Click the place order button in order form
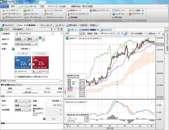Viewport: 169px width, 130px height. click(x=54, y=119)
